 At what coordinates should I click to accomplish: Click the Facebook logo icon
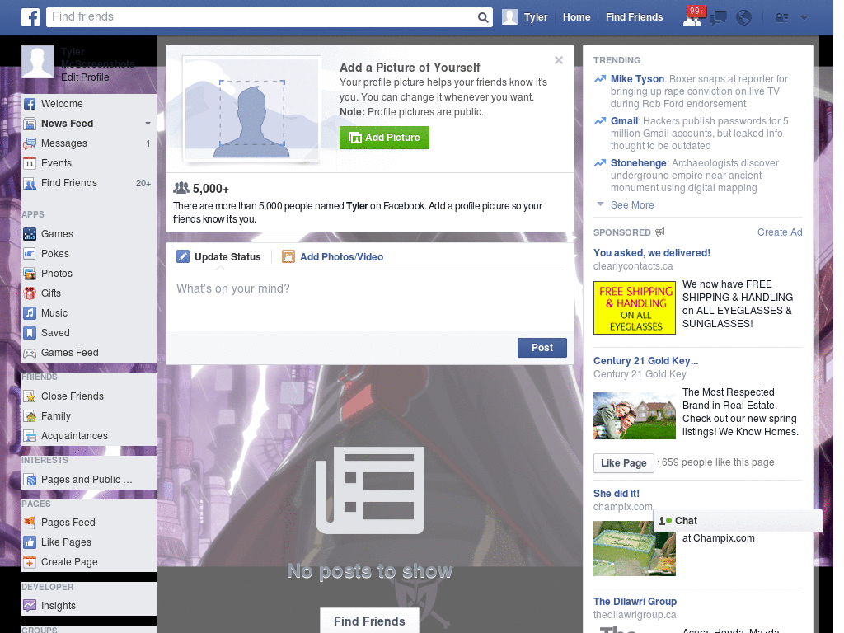click(30, 17)
